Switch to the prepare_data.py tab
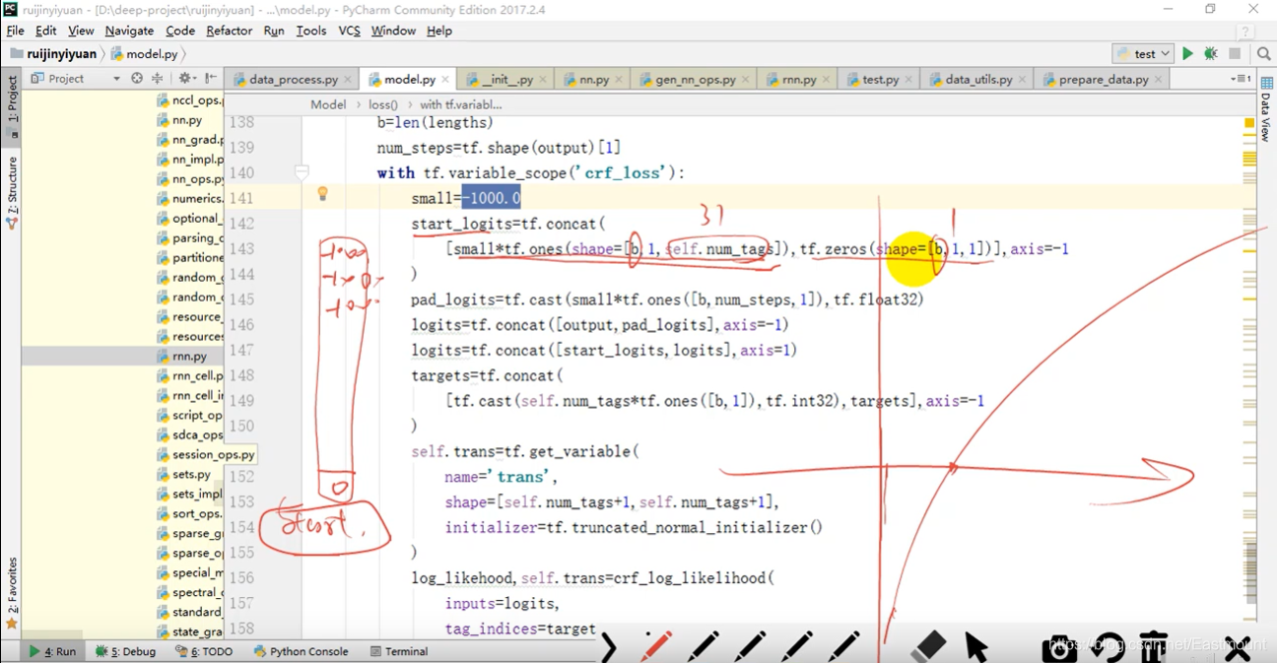1277x663 pixels. pyautogui.click(x=1103, y=80)
